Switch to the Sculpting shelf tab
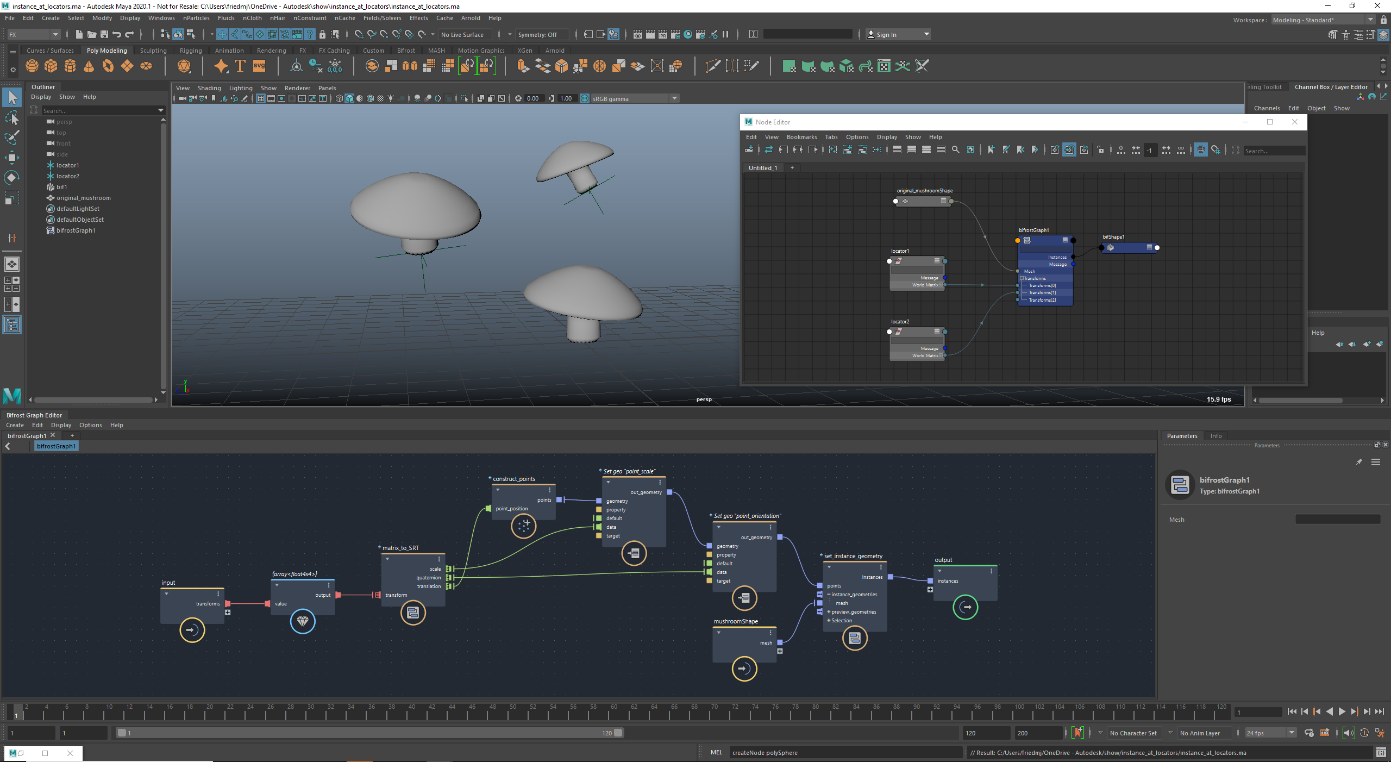The width and height of the screenshot is (1391, 762). click(153, 50)
